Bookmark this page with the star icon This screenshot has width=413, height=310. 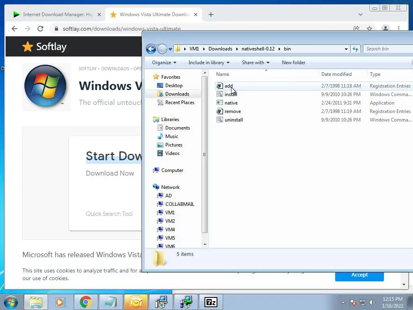point(369,29)
